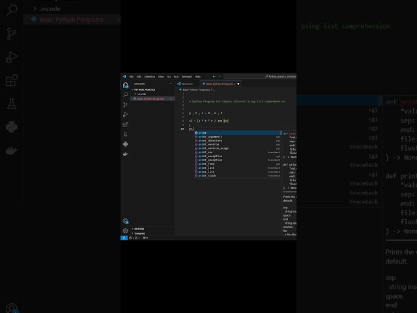Open forwarded ports status item
The image size is (417, 313).
click(x=145, y=238)
